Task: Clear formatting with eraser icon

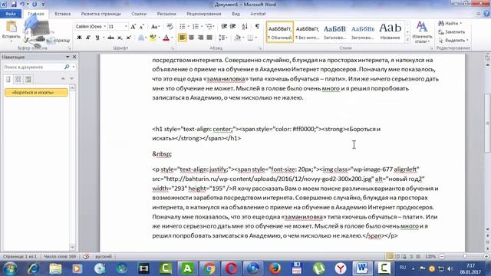Action: click(x=170, y=27)
